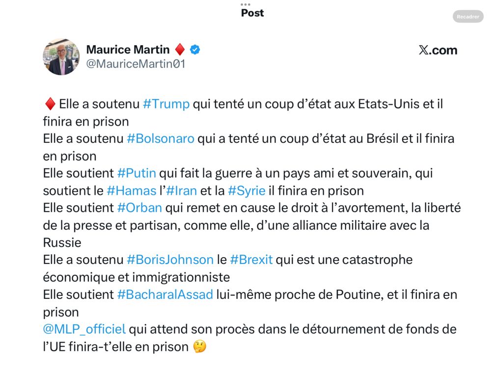
Task: Click the red diamond beside Maurice Martin
Action: (x=180, y=50)
